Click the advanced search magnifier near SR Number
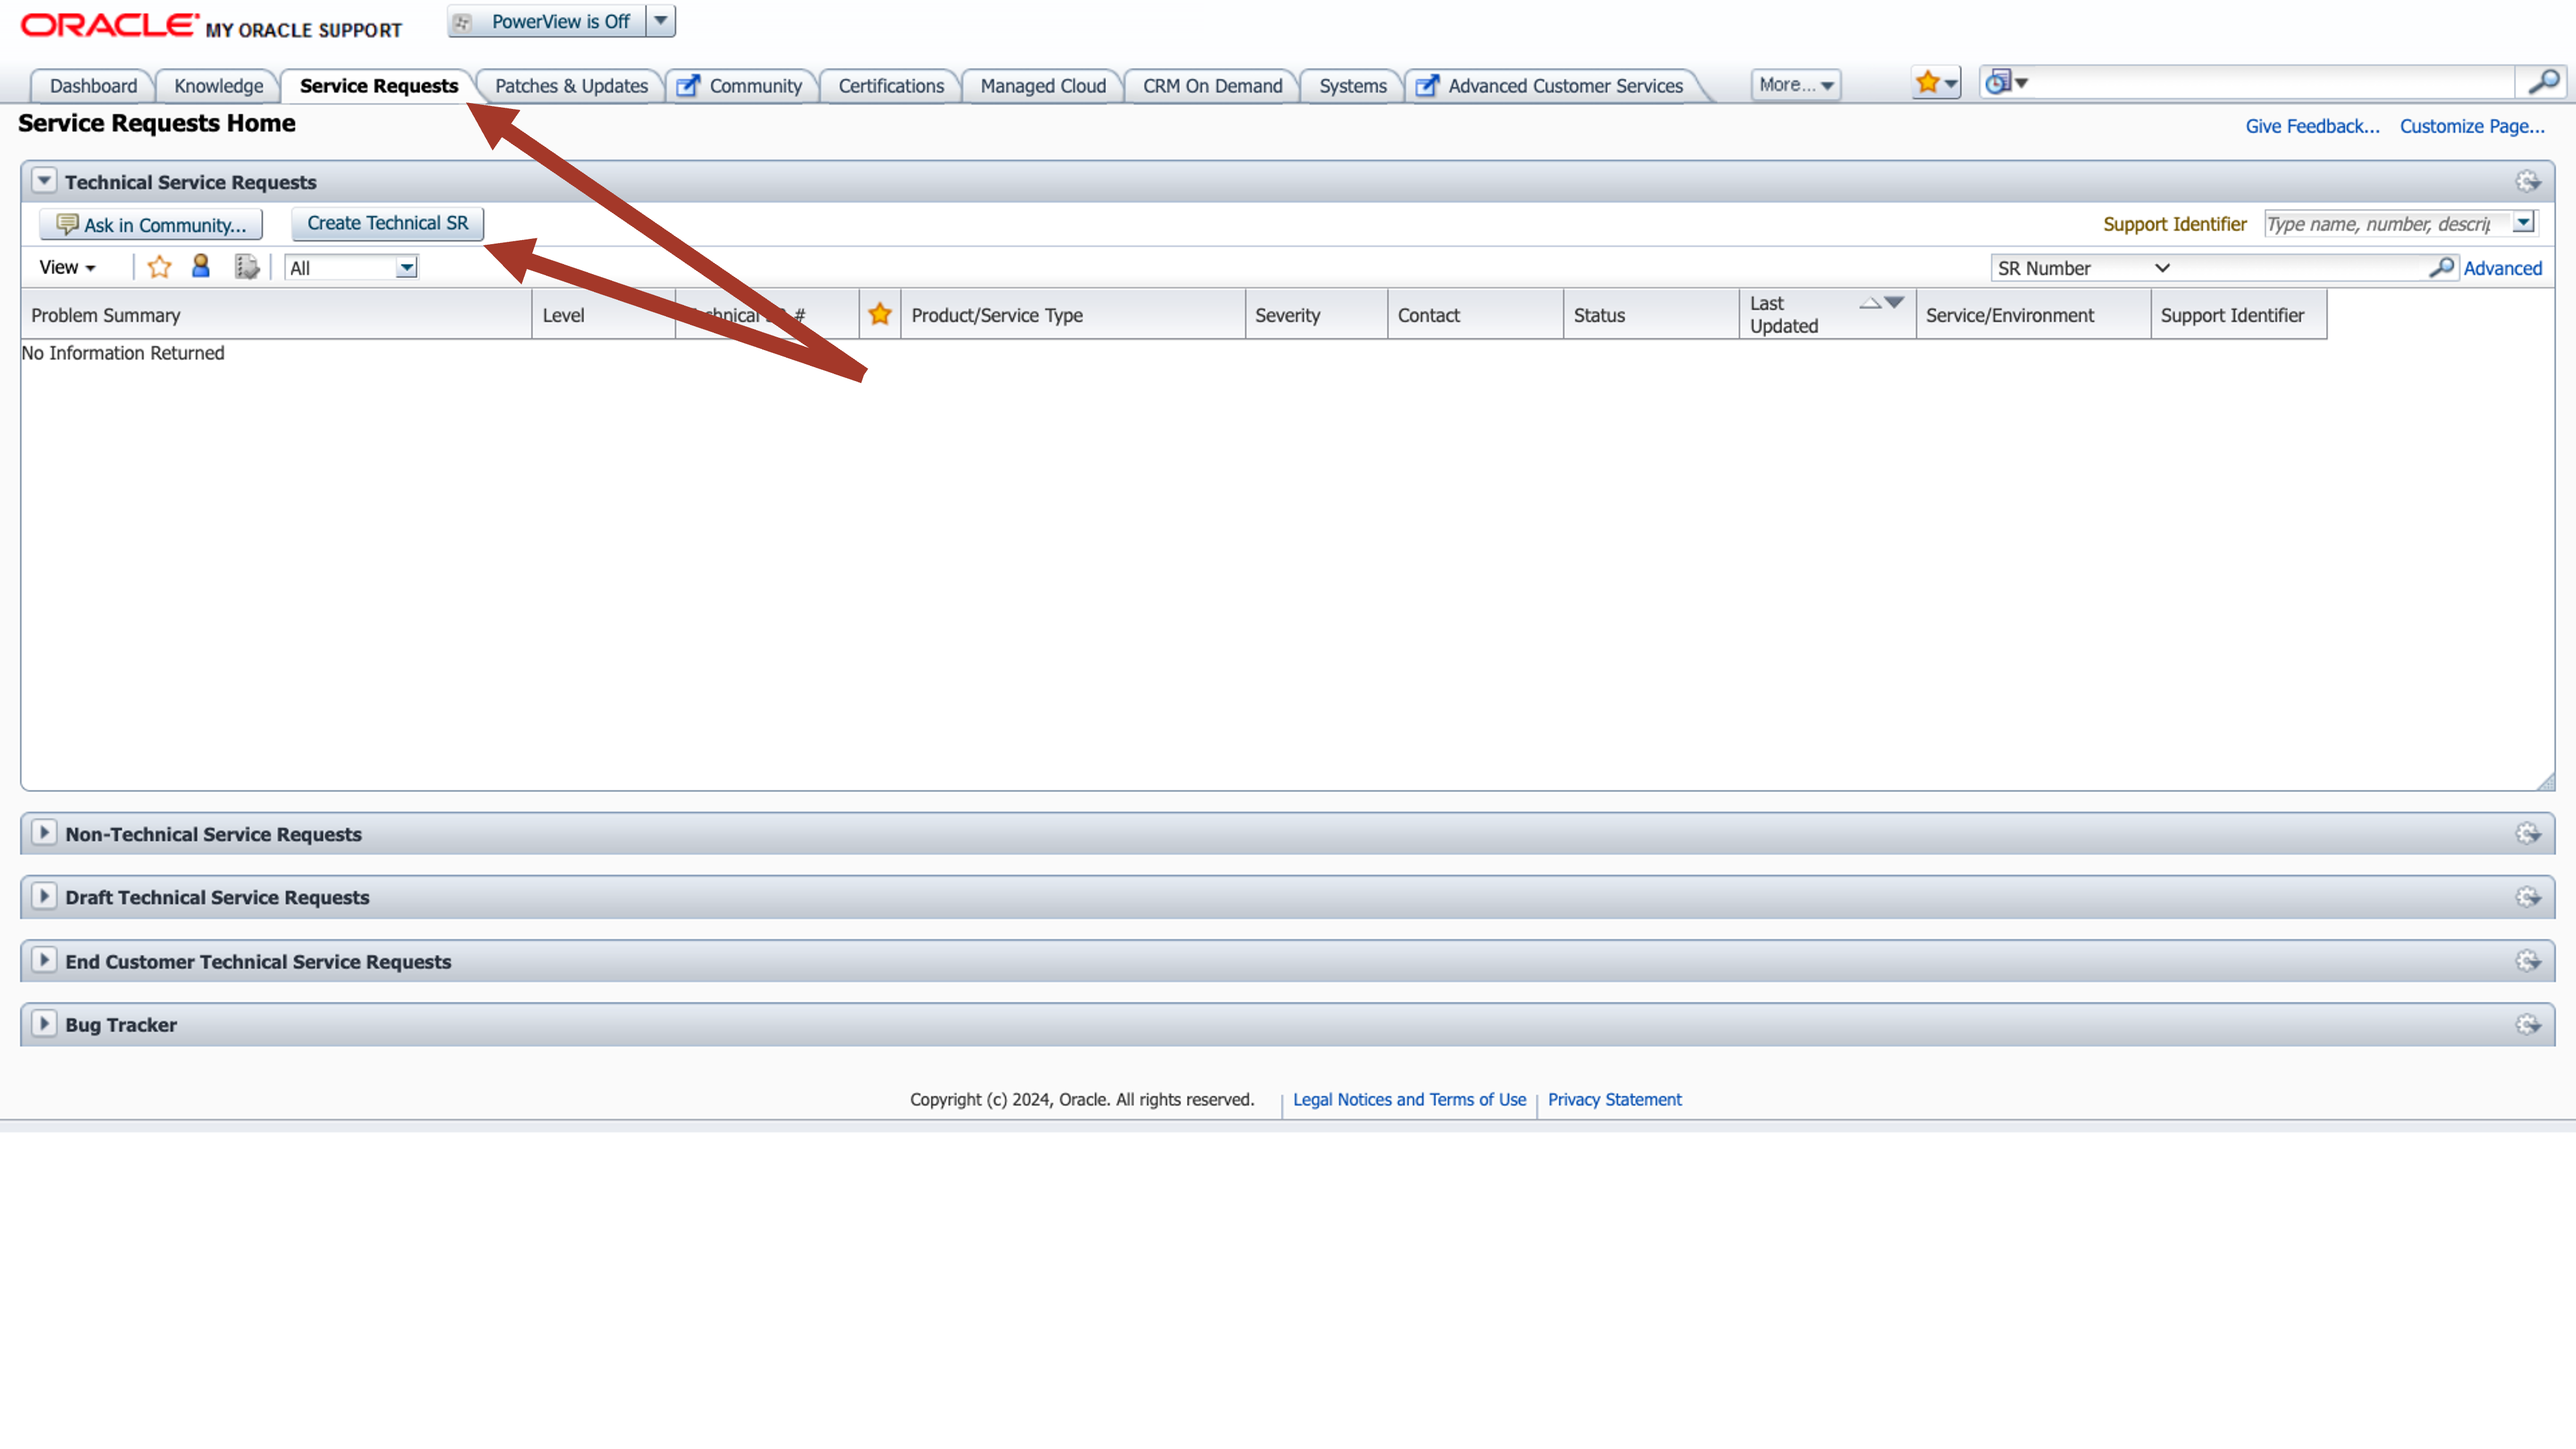The image size is (2576, 1449). (2441, 267)
